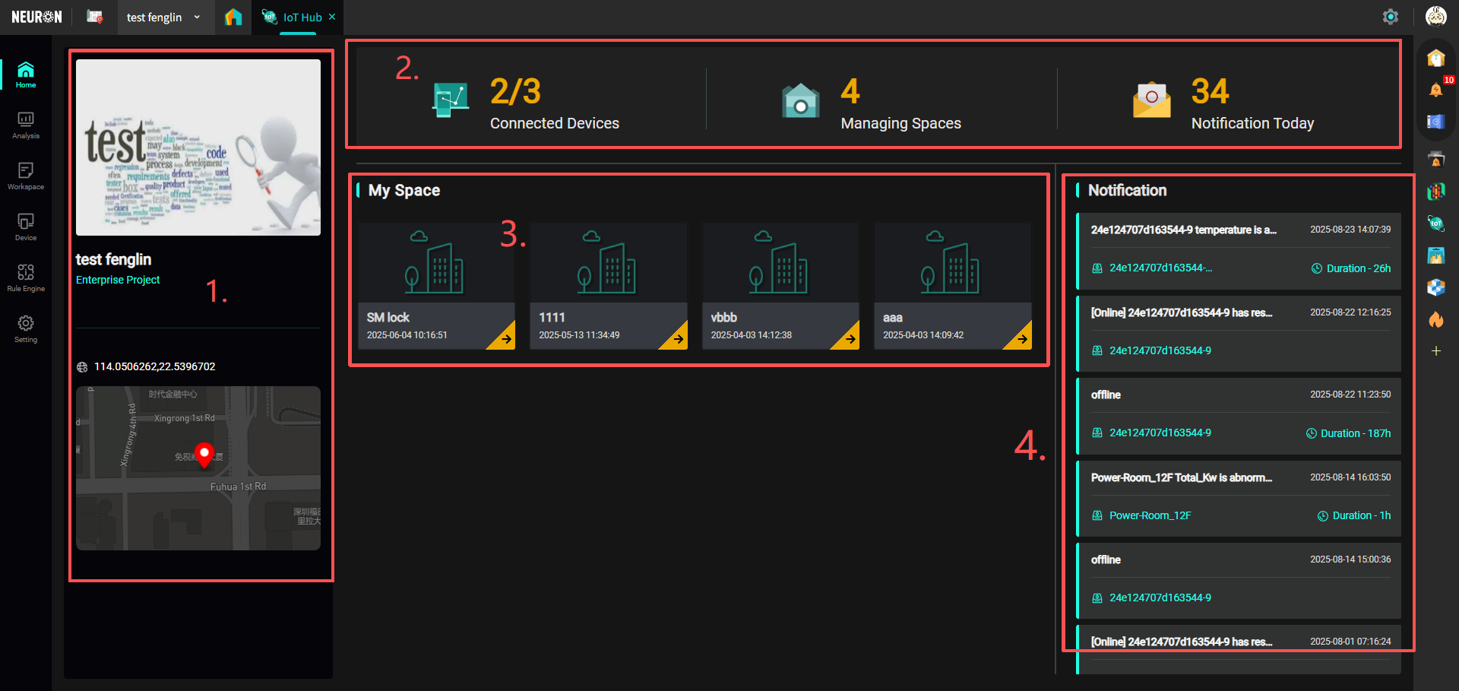Open the settings gear in top bar

pyautogui.click(x=1390, y=17)
